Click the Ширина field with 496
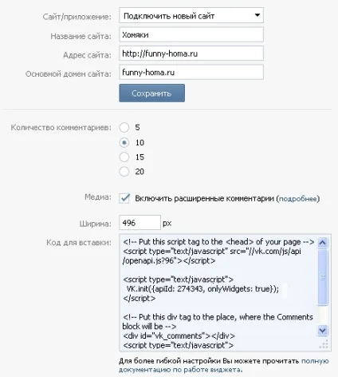This screenshot has height=377, width=338. pos(140,223)
